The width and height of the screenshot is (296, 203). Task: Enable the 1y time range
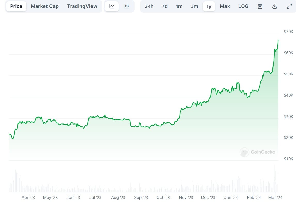point(209,6)
